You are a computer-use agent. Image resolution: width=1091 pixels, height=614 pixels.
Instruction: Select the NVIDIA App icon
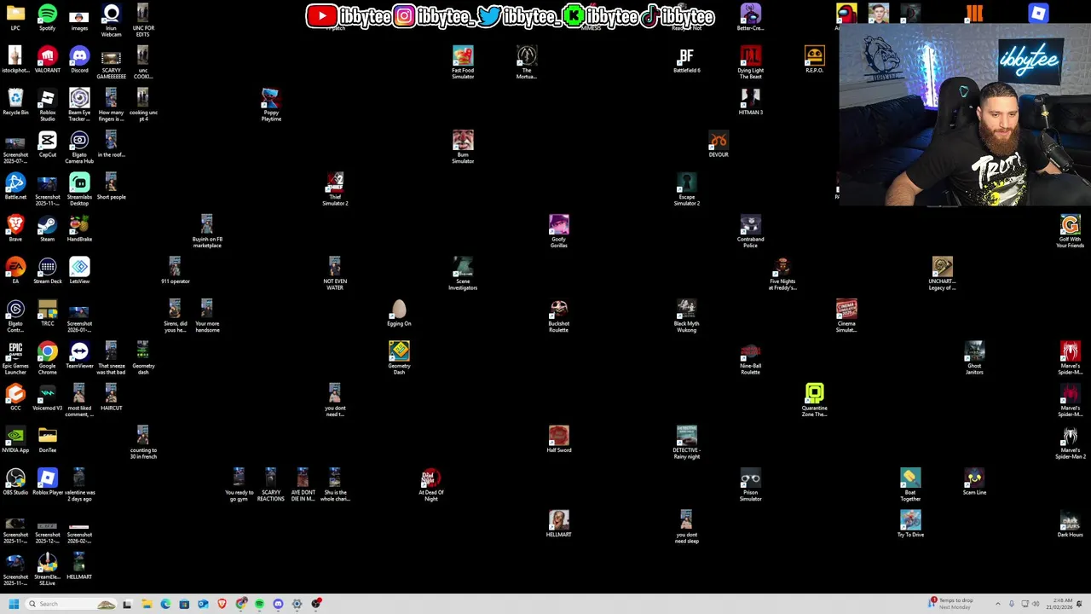point(15,439)
